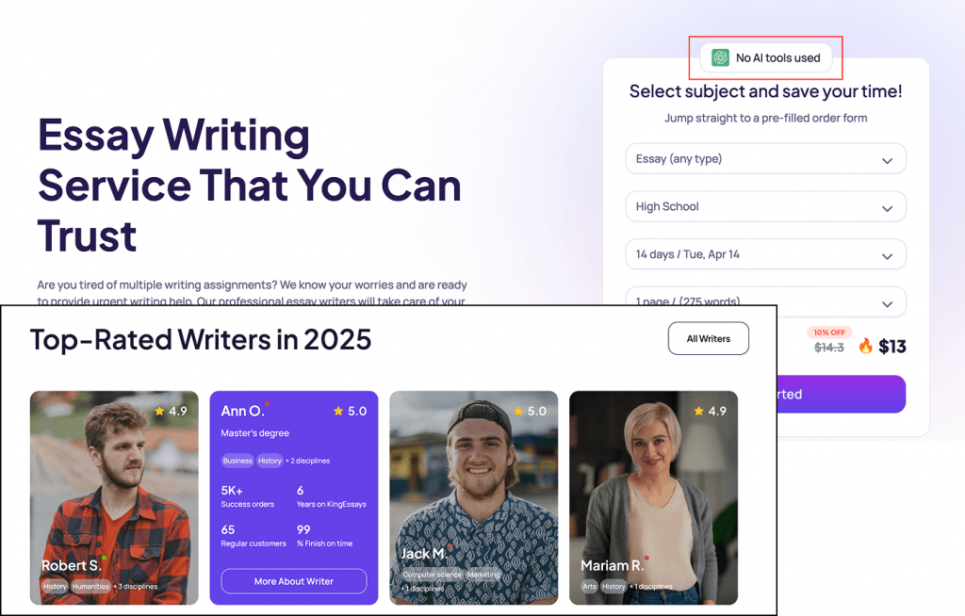Click the purple get started button

click(842, 394)
